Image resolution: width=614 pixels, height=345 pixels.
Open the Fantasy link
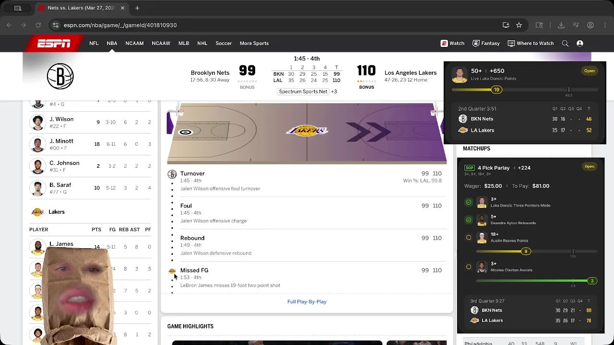[486, 43]
